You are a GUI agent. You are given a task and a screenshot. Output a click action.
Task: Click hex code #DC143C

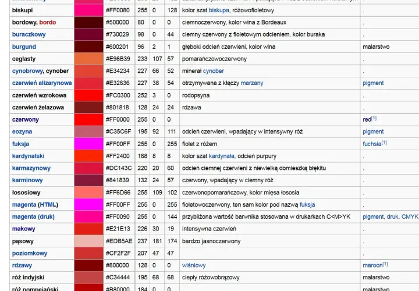pyautogui.click(x=119, y=168)
